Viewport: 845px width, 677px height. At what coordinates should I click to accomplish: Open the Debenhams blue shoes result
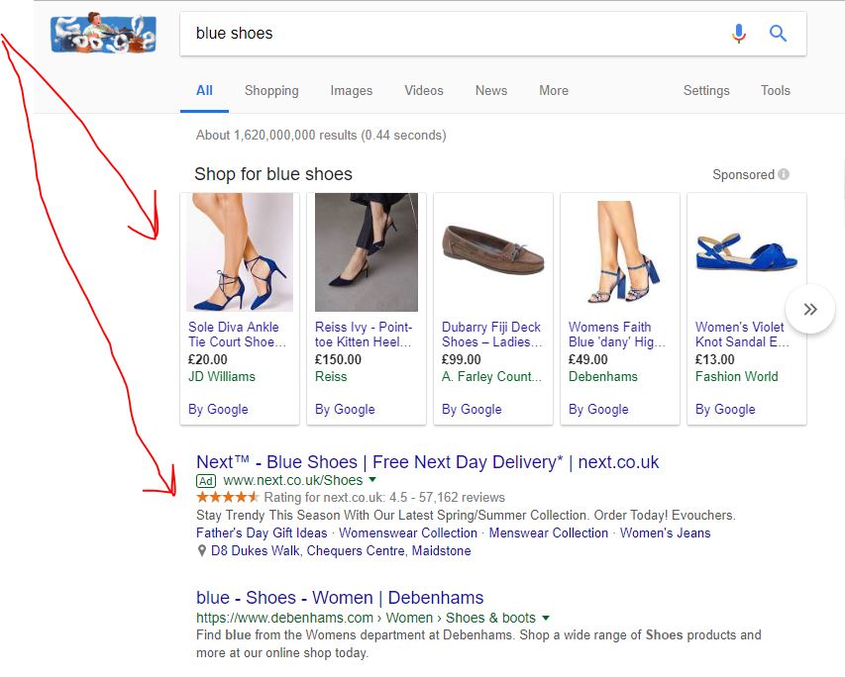coord(340,598)
